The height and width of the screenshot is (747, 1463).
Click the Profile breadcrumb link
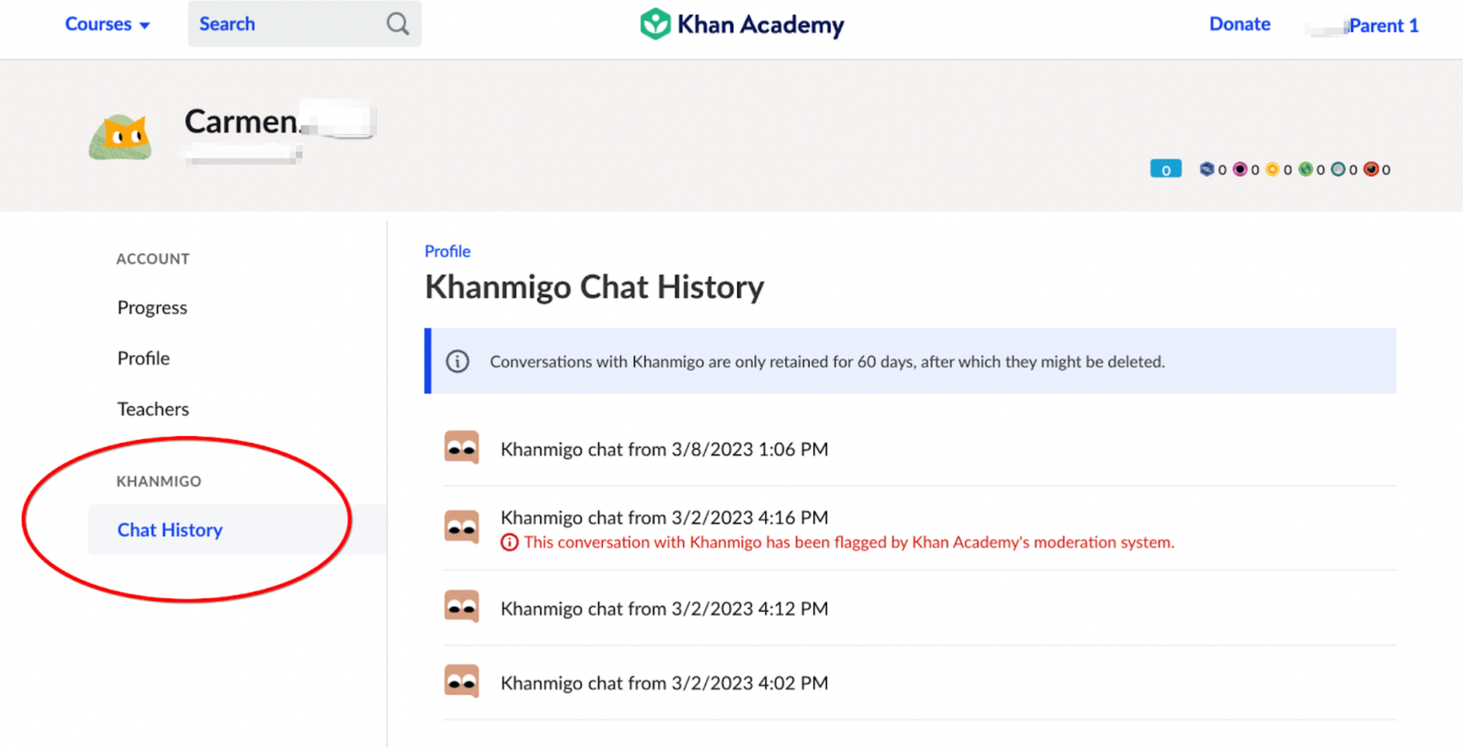click(x=448, y=251)
